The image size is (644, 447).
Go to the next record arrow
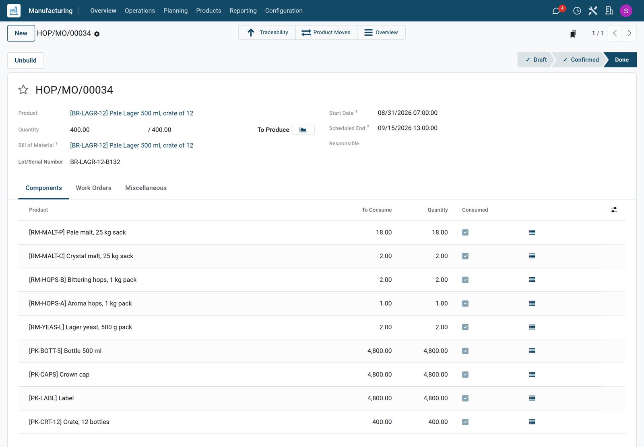click(x=630, y=33)
